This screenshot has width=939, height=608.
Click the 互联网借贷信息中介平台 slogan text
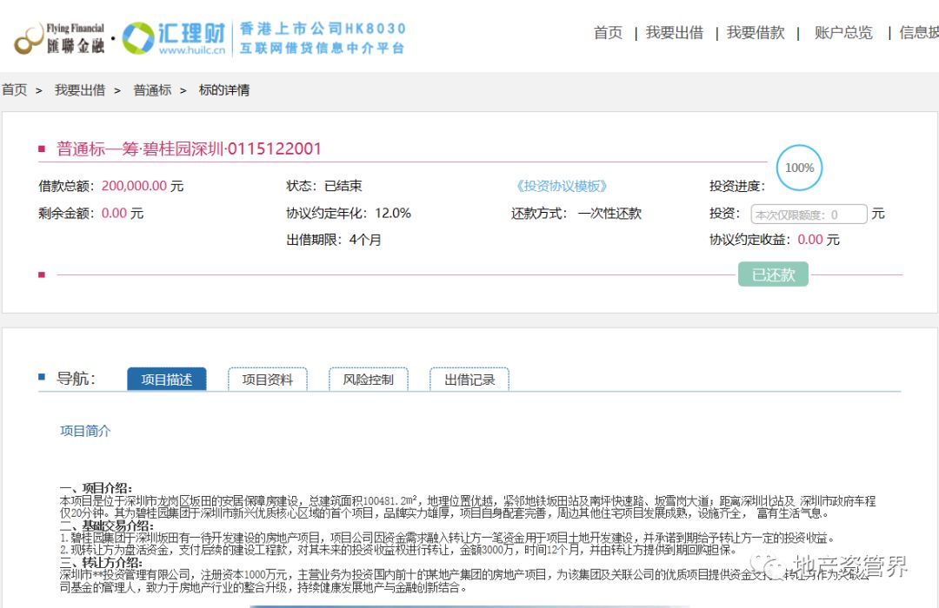pyautogui.click(x=323, y=48)
